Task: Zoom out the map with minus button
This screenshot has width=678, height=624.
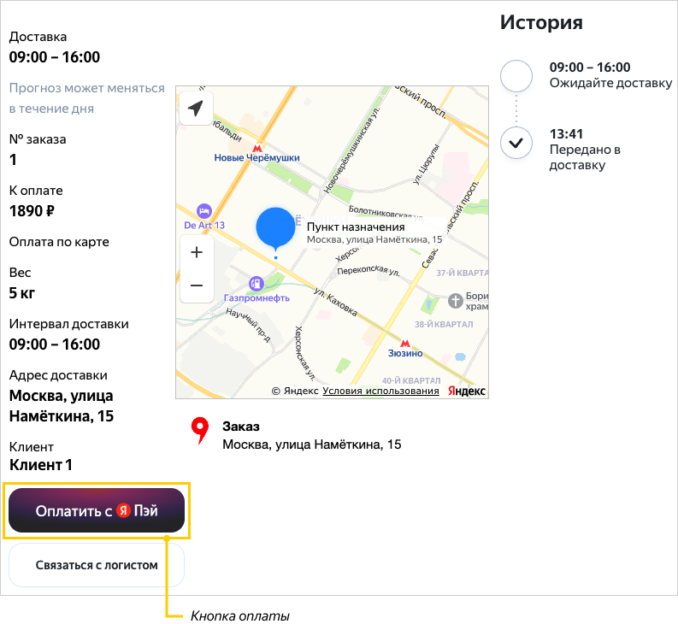Action: [x=197, y=286]
